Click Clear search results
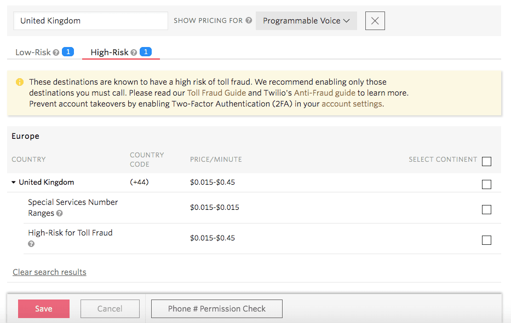Viewport: 511px width, 323px height. coord(49,272)
